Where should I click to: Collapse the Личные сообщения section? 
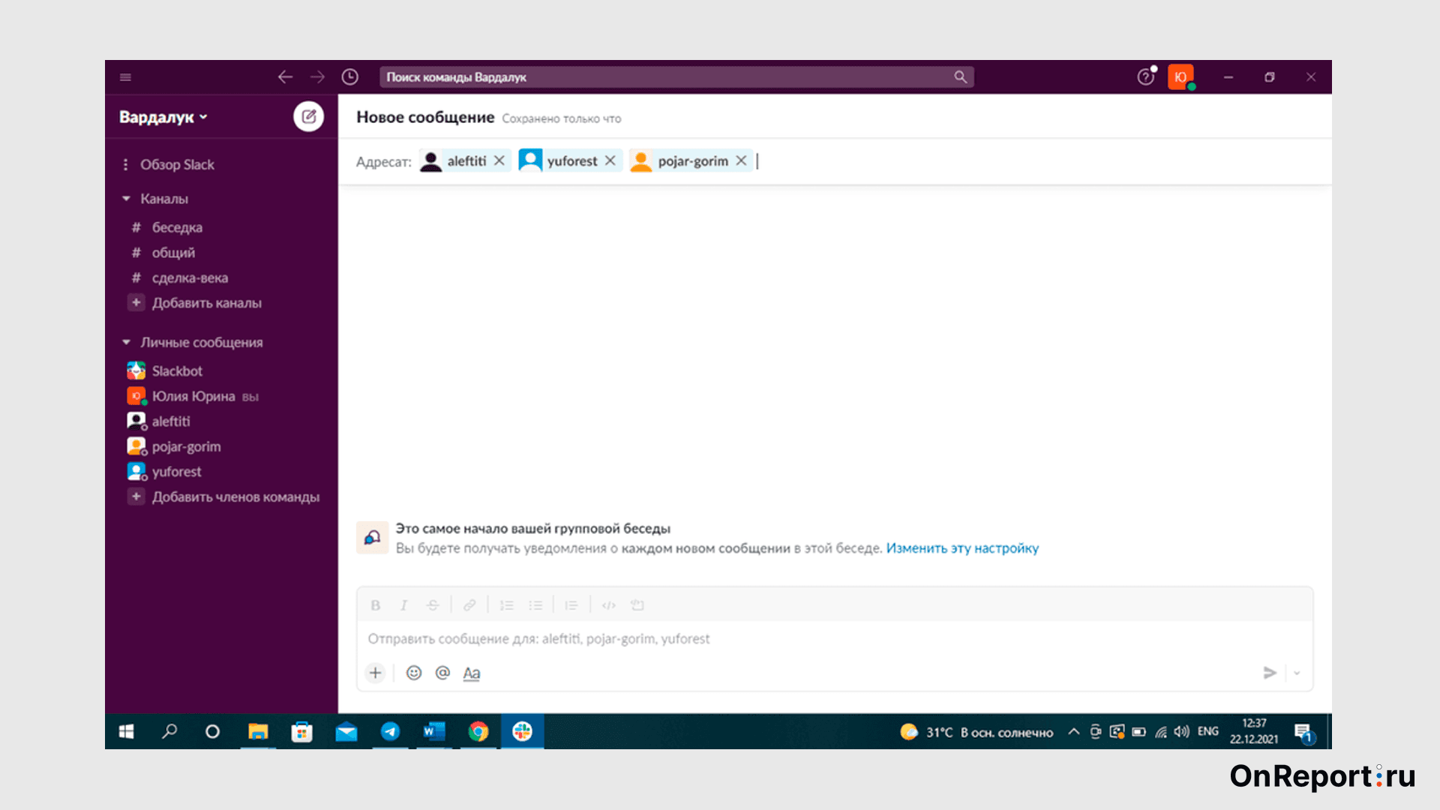click(x=126, y=342)
